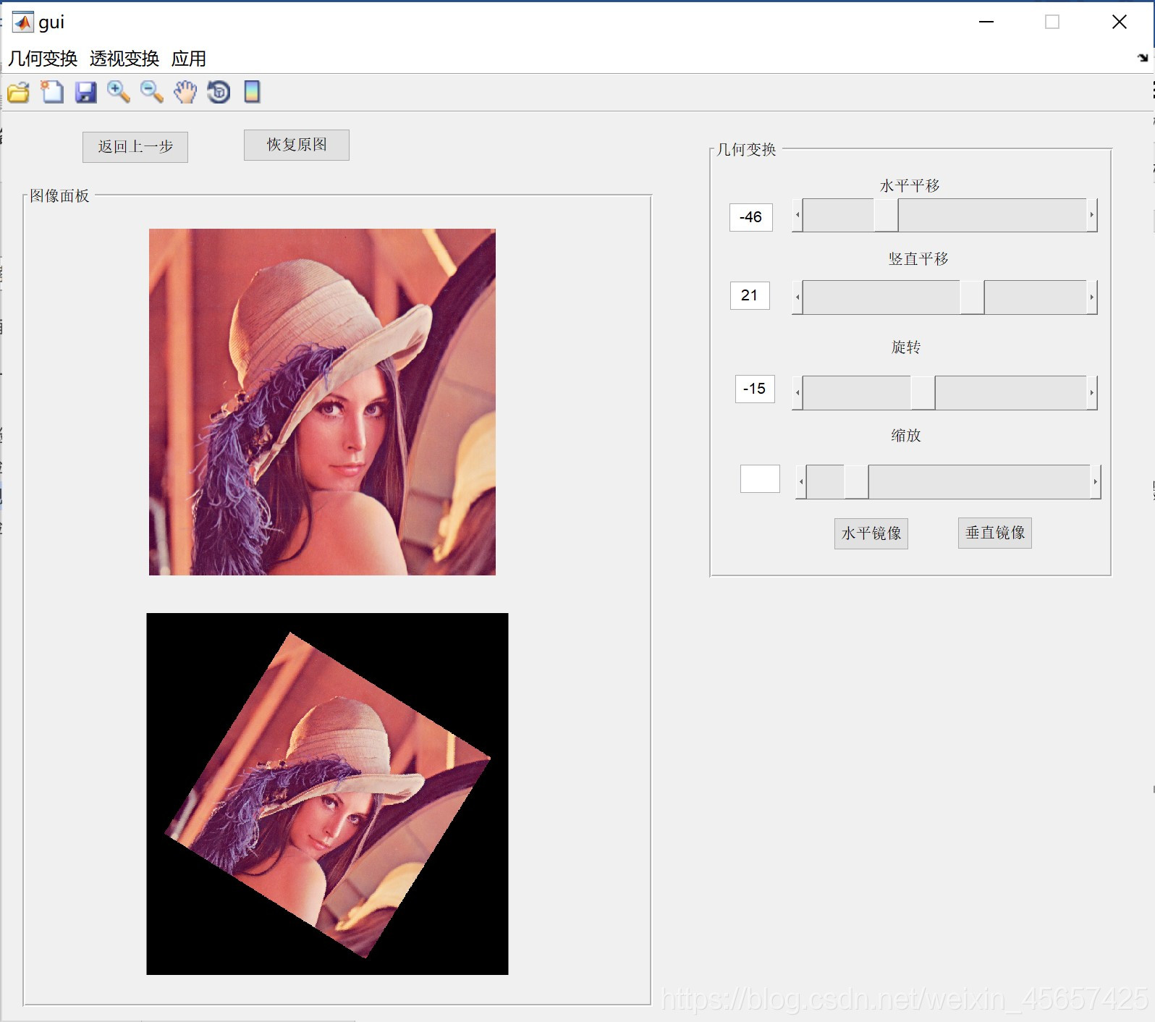The image size is (1155, 1022).
Task: Click the 旋转 label
Action: tap(906, 347)
